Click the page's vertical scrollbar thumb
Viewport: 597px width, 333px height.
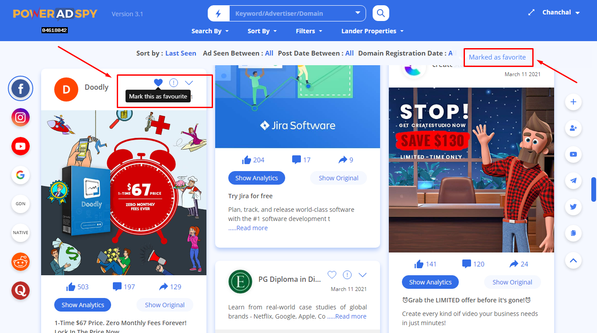point(594,189)
